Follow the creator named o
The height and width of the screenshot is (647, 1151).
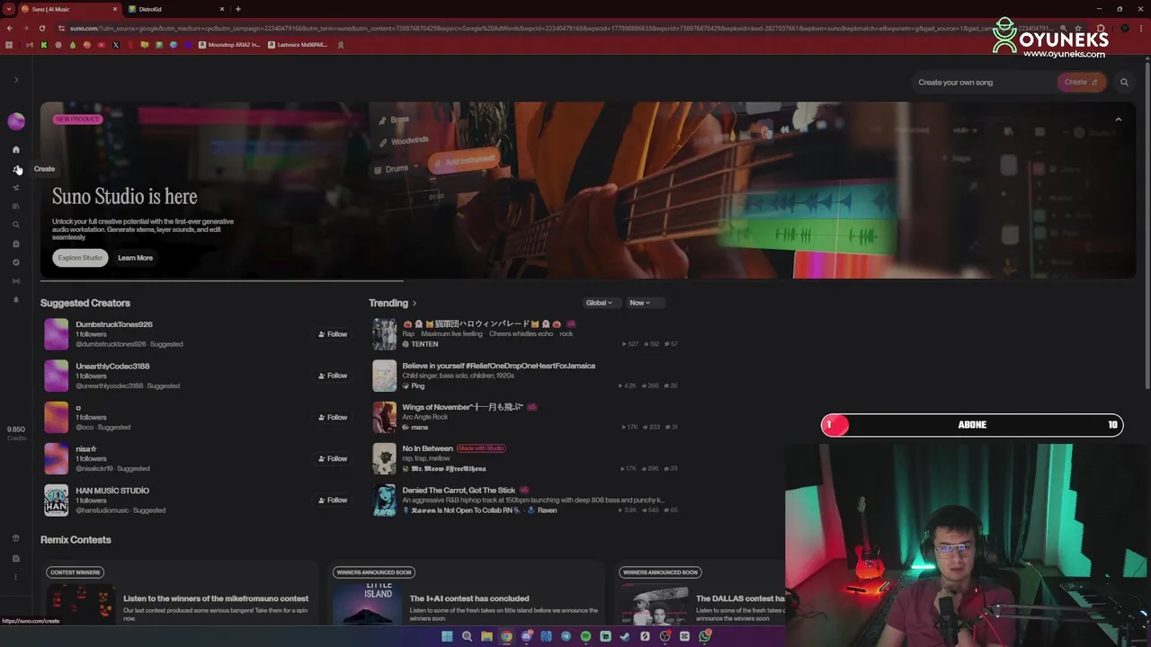click(x=333, y=417)
